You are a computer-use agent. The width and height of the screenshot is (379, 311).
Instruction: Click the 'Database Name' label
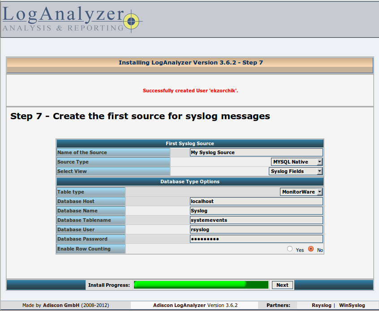[x=78, y=211]
